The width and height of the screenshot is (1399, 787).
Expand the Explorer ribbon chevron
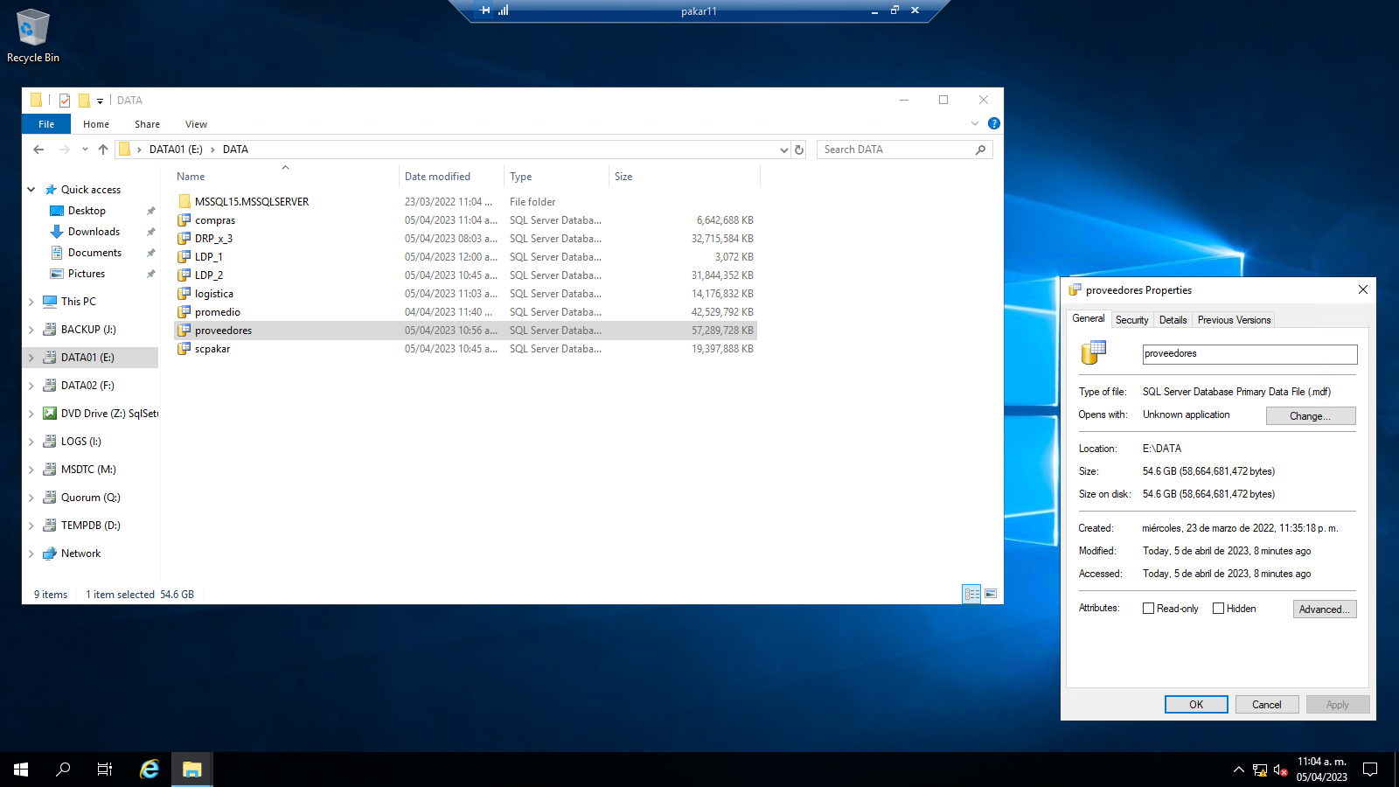click(975, 124)
